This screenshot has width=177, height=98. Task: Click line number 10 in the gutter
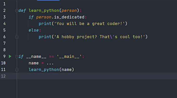(x=3, y=63)
